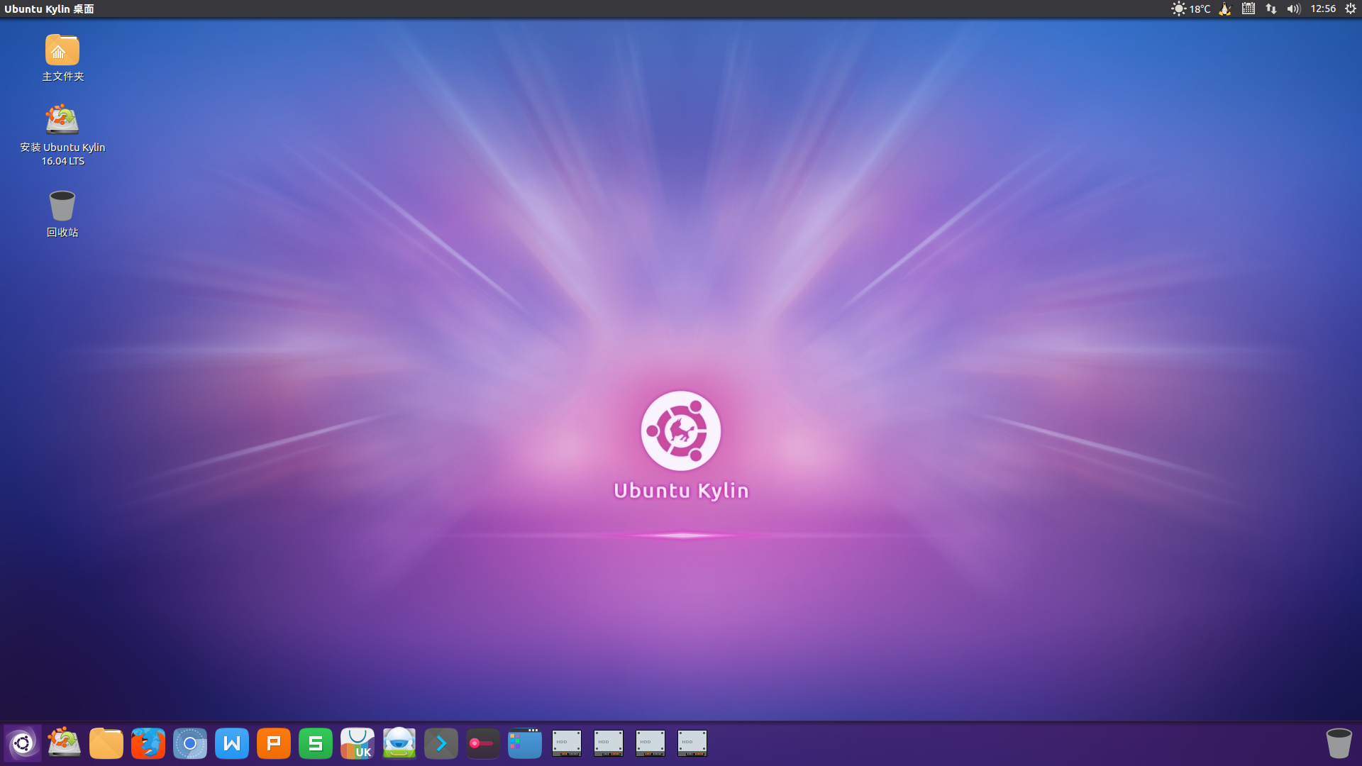Open the Ubuntu Kylin Software Center
The image size is (1362, 766).
click(x=358, y=743)
